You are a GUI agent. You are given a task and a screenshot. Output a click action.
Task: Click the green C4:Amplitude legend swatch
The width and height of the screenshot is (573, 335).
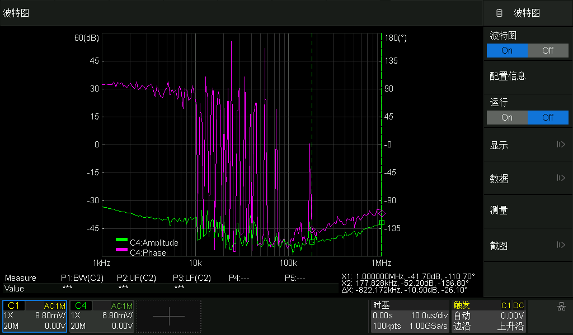[x=121, y=240]
